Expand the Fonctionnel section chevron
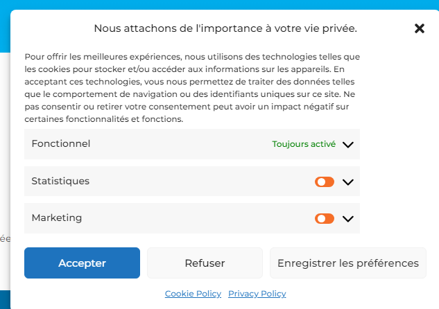 348,145
